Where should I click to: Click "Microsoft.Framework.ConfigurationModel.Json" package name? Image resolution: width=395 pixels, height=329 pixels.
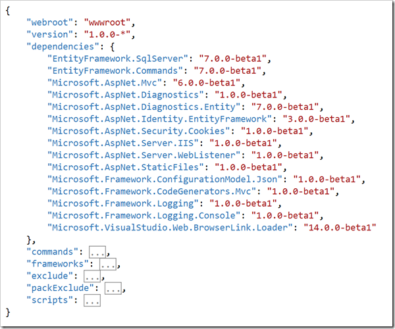[x=165, y=179]
